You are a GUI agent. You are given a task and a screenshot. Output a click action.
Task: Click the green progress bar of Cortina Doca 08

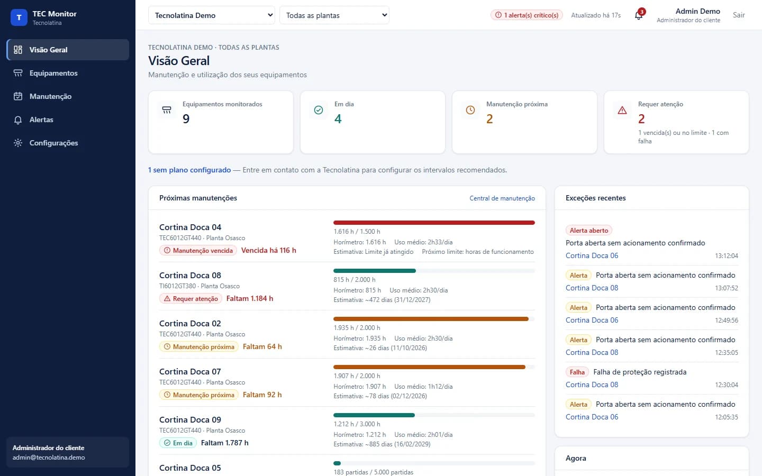(375, 271)
